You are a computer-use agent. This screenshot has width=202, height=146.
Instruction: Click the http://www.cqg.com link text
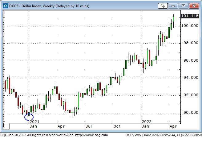91,135
